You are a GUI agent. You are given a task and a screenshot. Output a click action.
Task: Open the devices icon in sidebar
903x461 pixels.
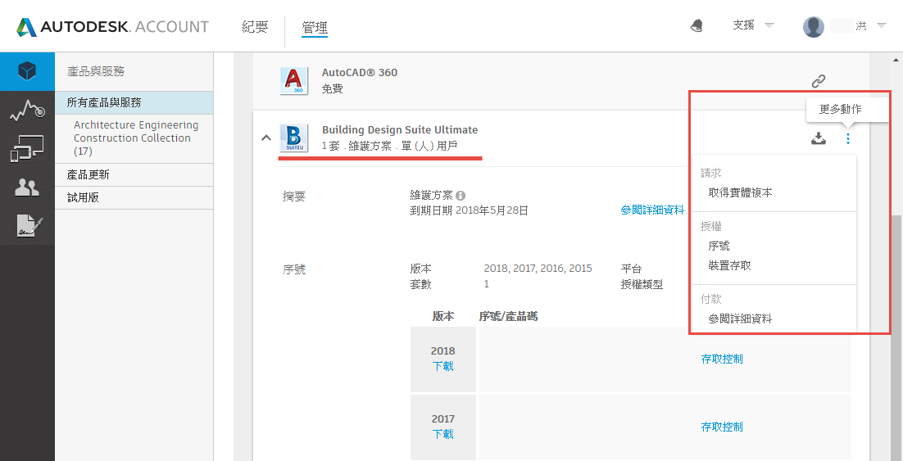pos(27,148)
